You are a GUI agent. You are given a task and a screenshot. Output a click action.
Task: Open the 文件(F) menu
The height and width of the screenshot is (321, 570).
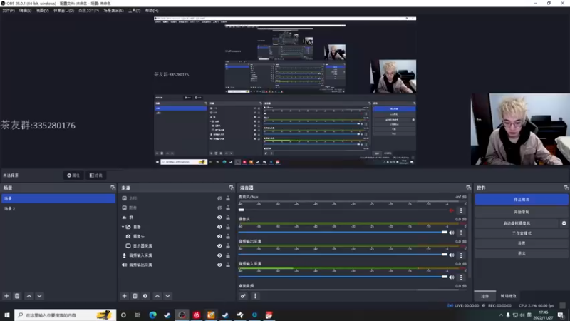tap(9, 11)
